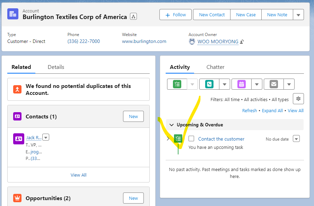The height and width of the screenshot is (206, 314).
Task: Select the Activity tab
Action: tap(180, 67)
